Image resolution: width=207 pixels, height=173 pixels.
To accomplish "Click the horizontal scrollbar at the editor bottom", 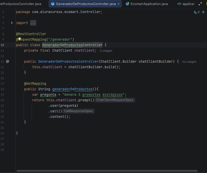I will (107, 171).
